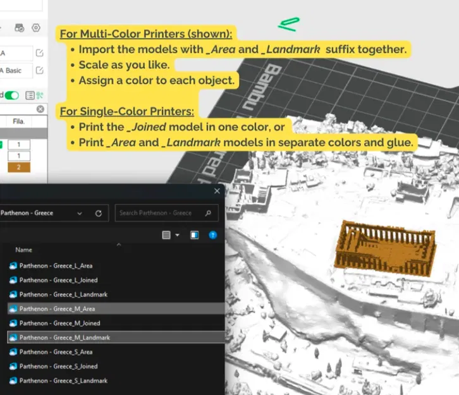Expand the 'Parthenon - Greece' path dropdown

tap(79, 214)
